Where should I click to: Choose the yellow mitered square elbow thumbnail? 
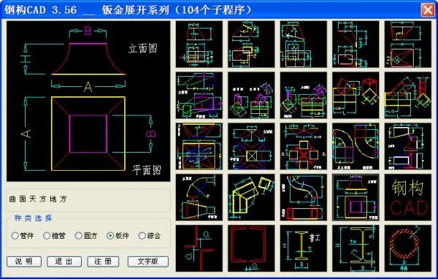(x=251, y=197)
